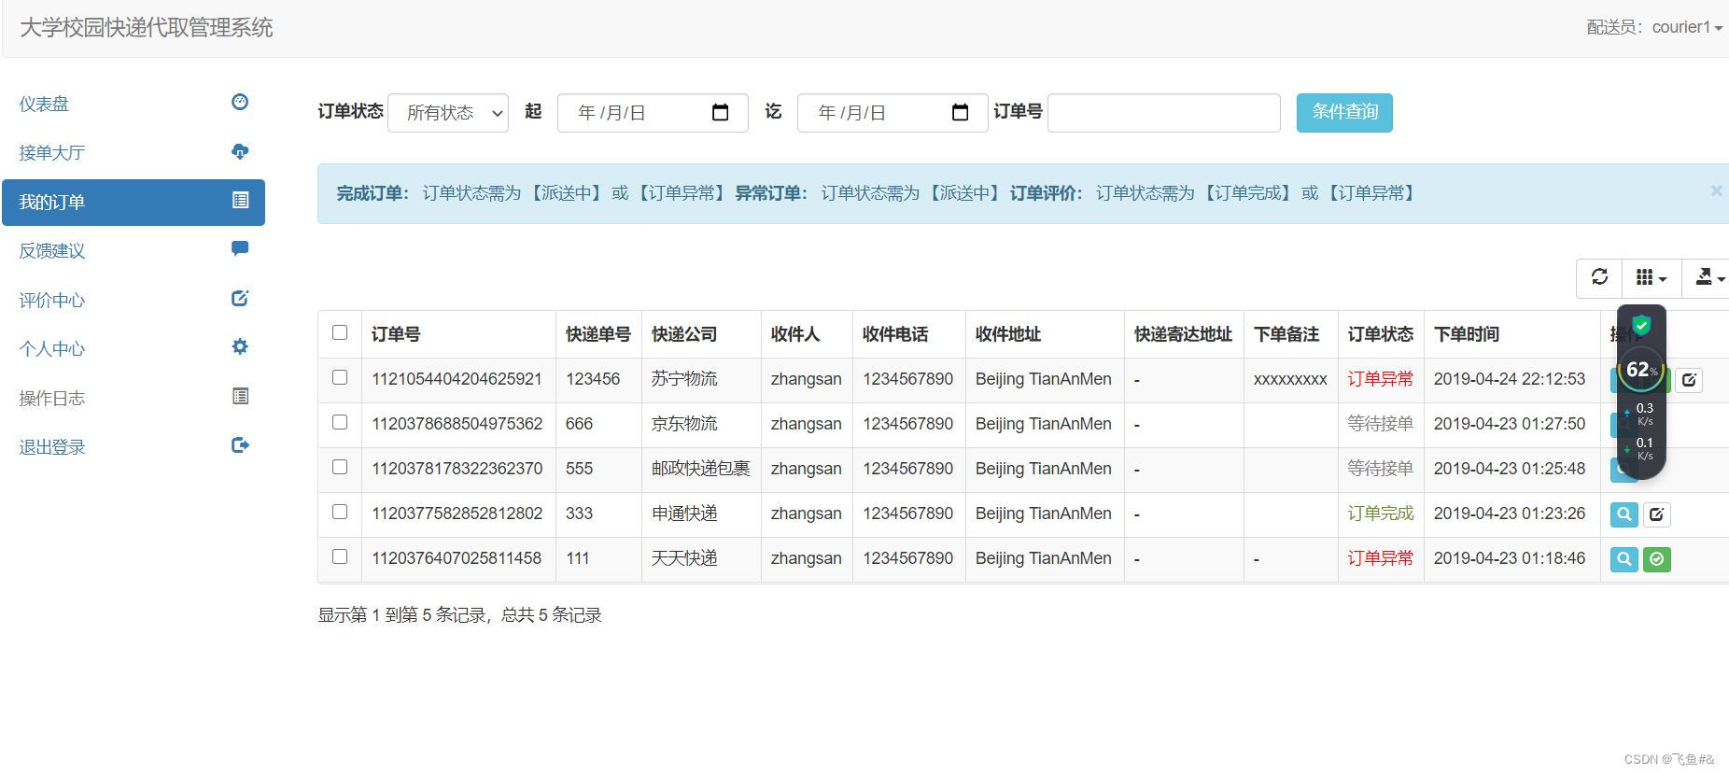Viewport: 1729px width, 774px height.
Task: Expand the column visibility dropdown
Action: click(1652, 277)
